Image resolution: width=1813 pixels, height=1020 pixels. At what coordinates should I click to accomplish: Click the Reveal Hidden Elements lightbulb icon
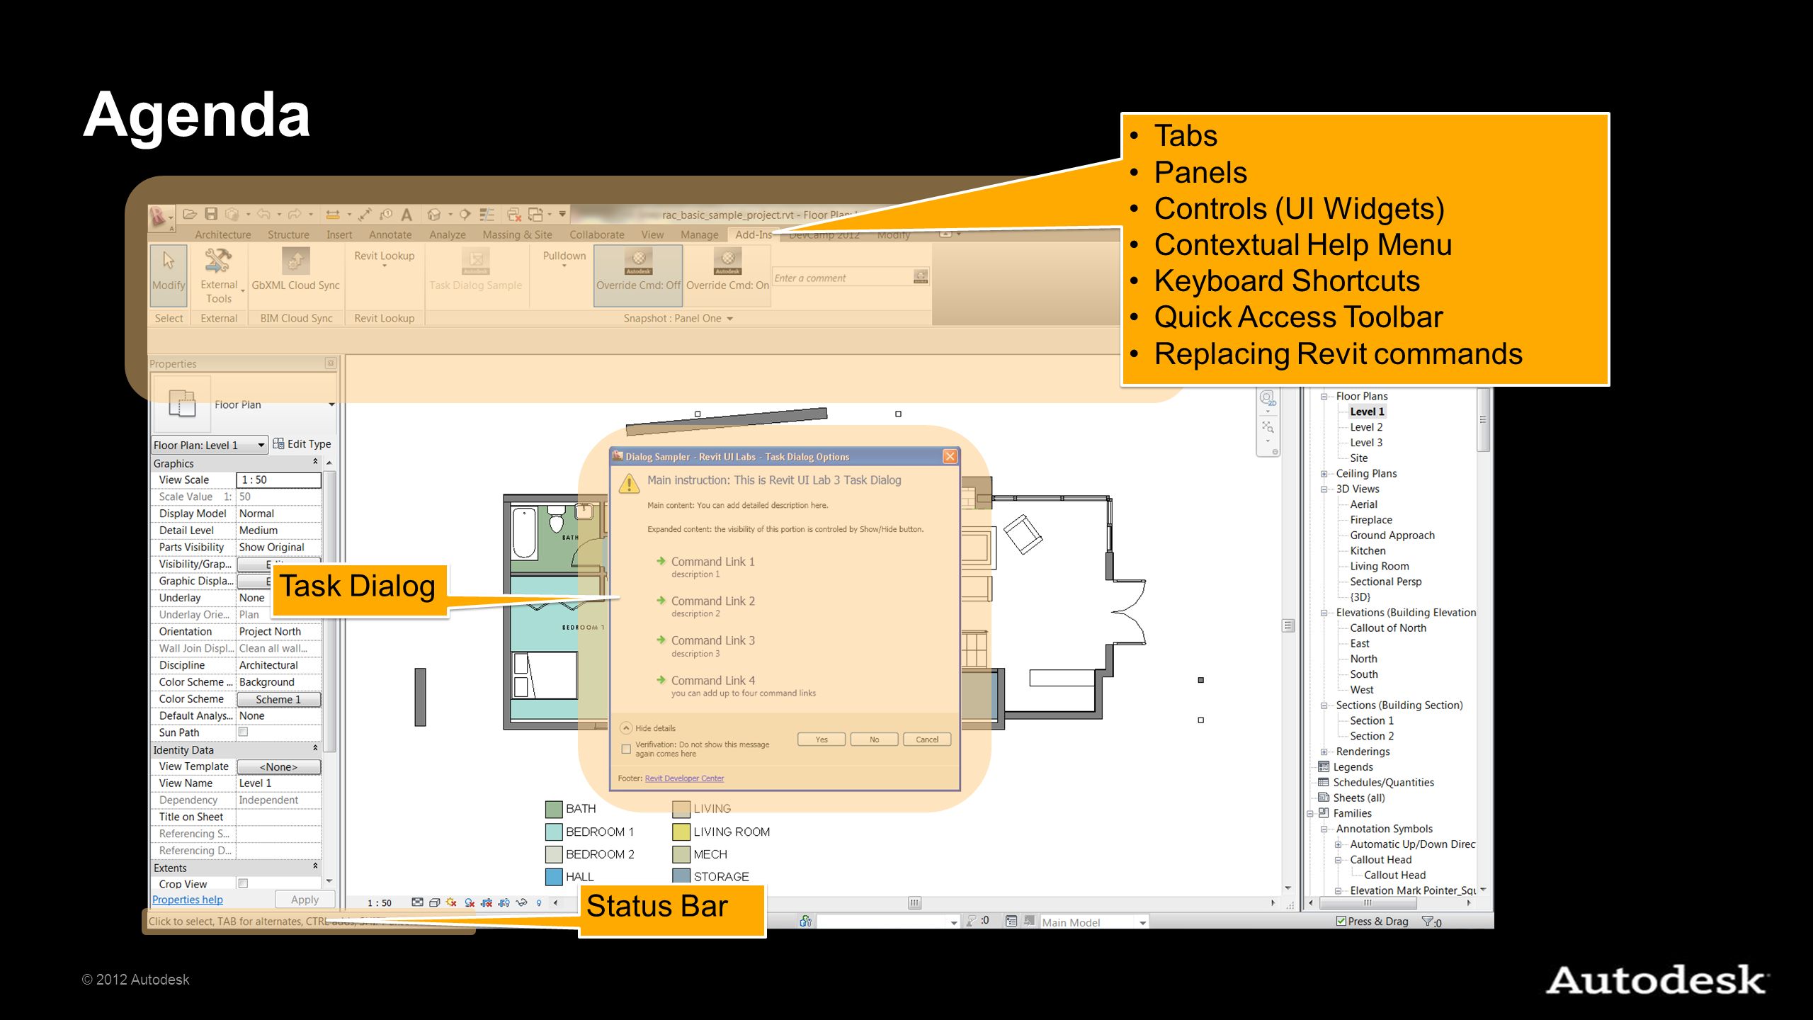tap(540, 902)
